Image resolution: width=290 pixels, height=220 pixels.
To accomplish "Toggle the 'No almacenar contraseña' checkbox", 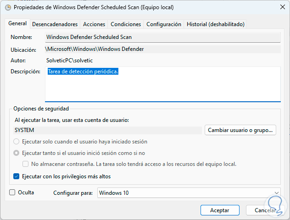I will pyautogui.click(x=26, y=164).
